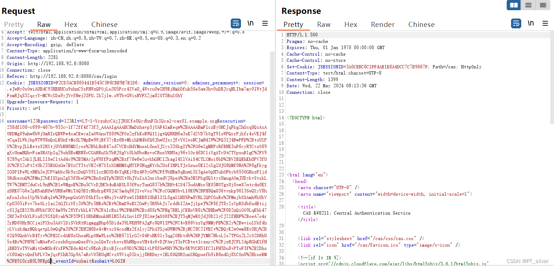
Task: Click the Accept-Language header line in request
Action: pos(104,38)
